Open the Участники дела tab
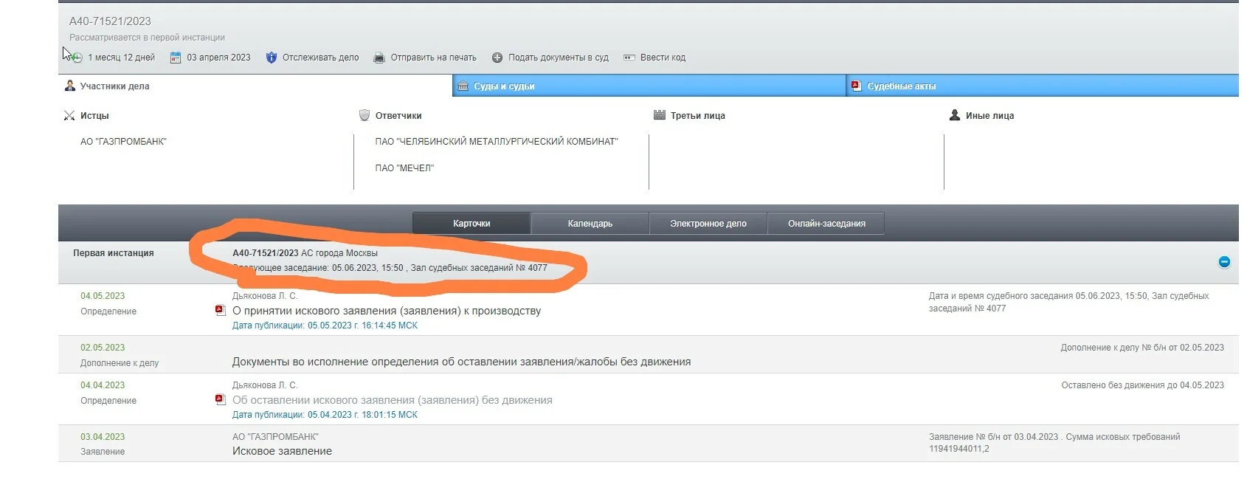Viewport: 1247px width, 496px height. (255, 86)
